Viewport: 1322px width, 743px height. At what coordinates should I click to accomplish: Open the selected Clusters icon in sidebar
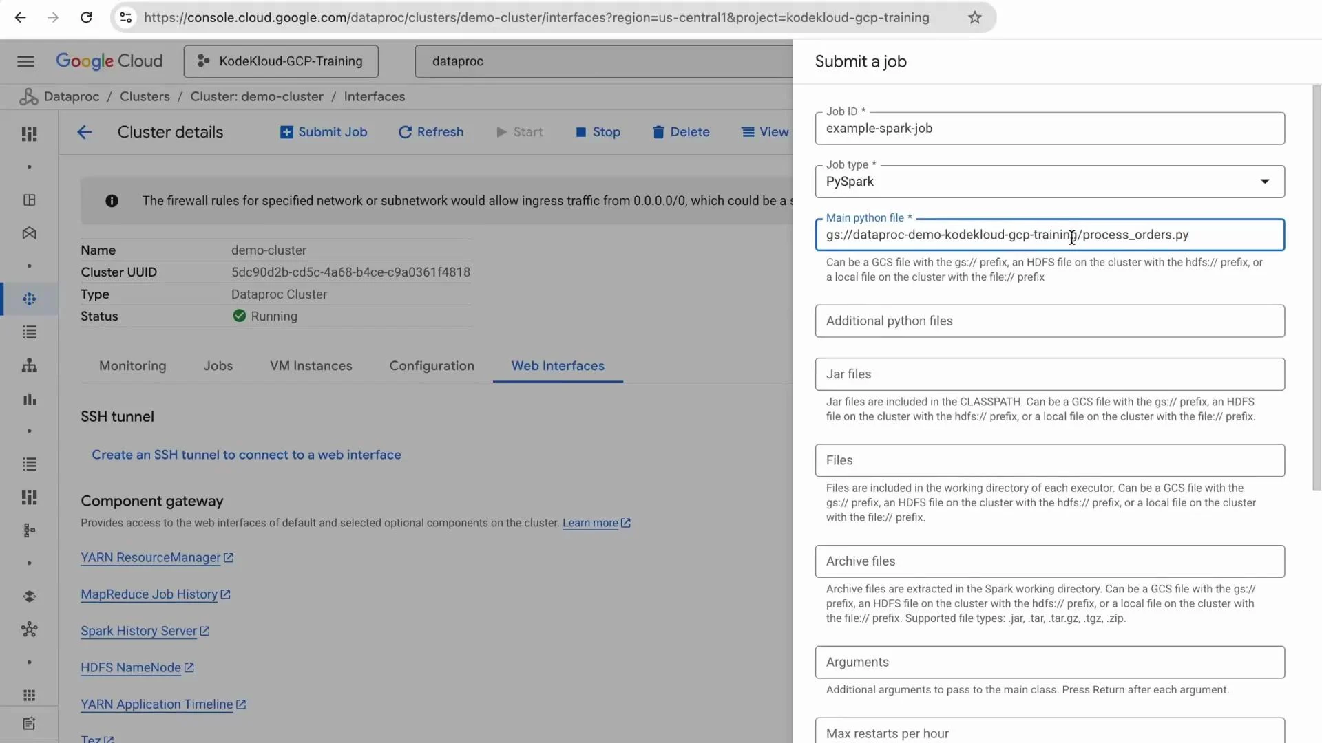tap(29, 299)
